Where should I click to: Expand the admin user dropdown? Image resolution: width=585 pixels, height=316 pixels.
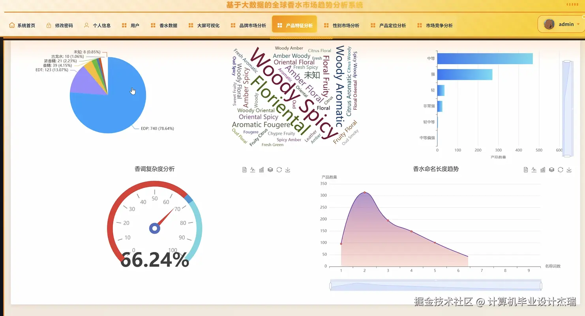click(577, 24)
